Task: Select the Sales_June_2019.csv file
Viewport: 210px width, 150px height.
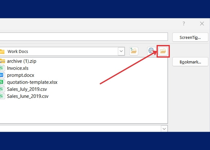Action: (x=28, y=96)
